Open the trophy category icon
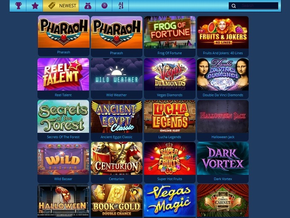This screenshot has width=290, height=218. (18, 6)
